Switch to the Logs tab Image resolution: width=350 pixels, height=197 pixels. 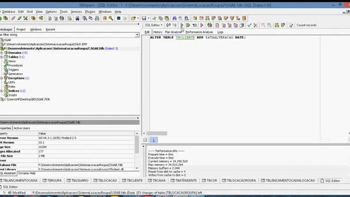[220, 32]
